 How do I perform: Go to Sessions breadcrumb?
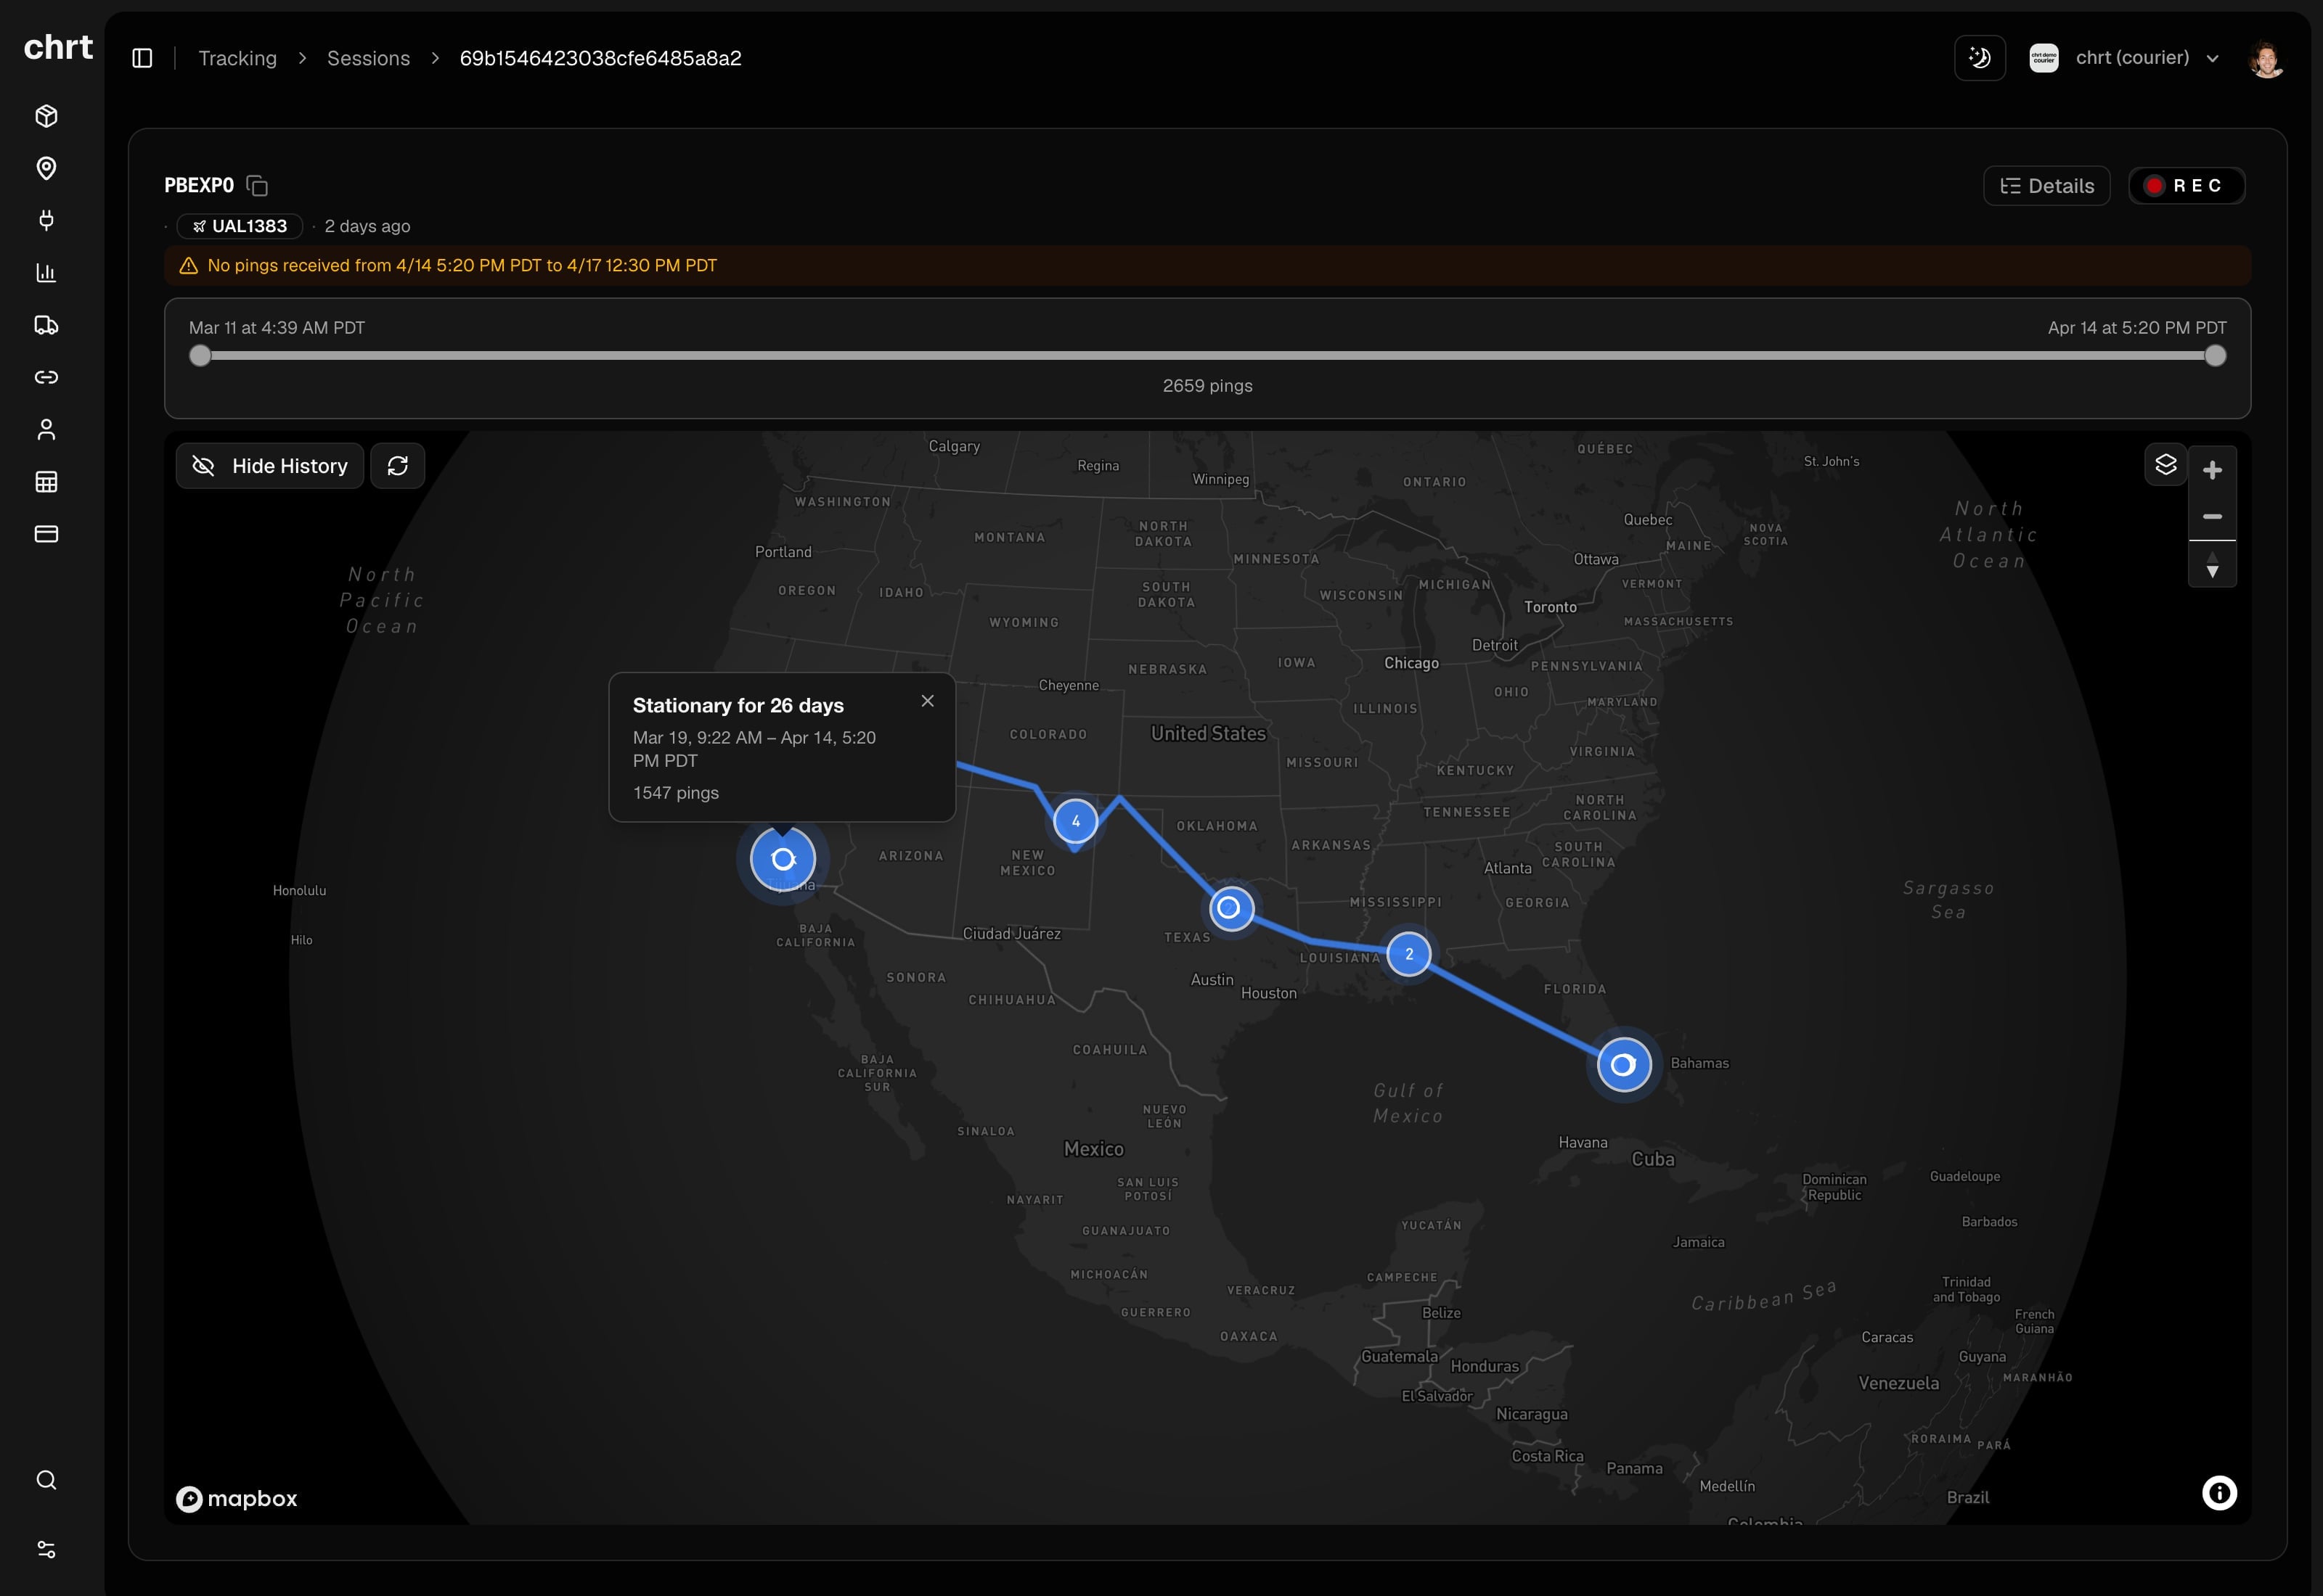368,58
